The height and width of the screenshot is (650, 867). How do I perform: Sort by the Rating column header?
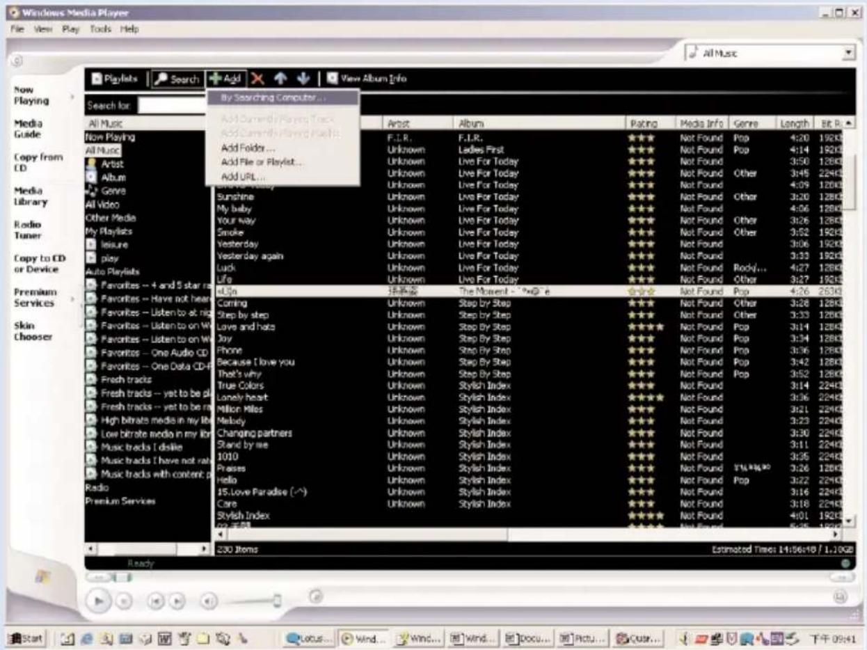(650, 123)
